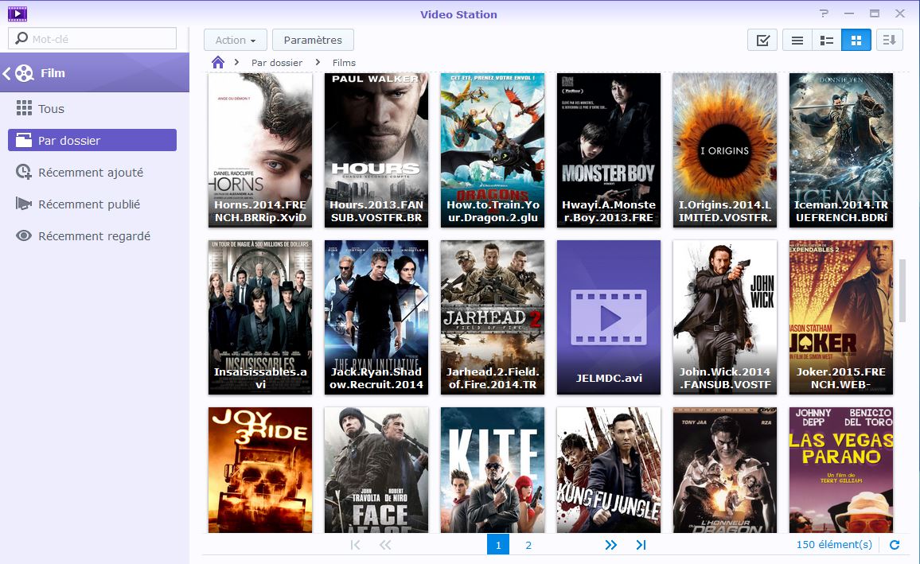920x564 pixels.
Task: Go to home in breadcrumb
Action: (x=218, y=62)
